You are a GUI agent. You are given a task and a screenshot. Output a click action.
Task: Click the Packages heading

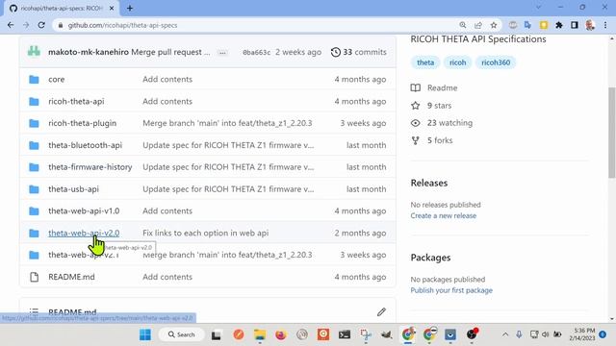430,258
